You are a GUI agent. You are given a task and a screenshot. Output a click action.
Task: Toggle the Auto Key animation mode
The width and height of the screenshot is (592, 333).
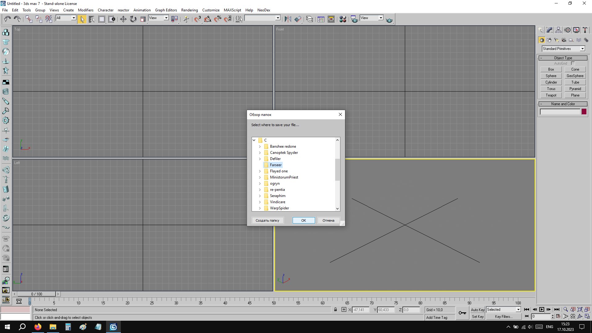pos(477,310)
